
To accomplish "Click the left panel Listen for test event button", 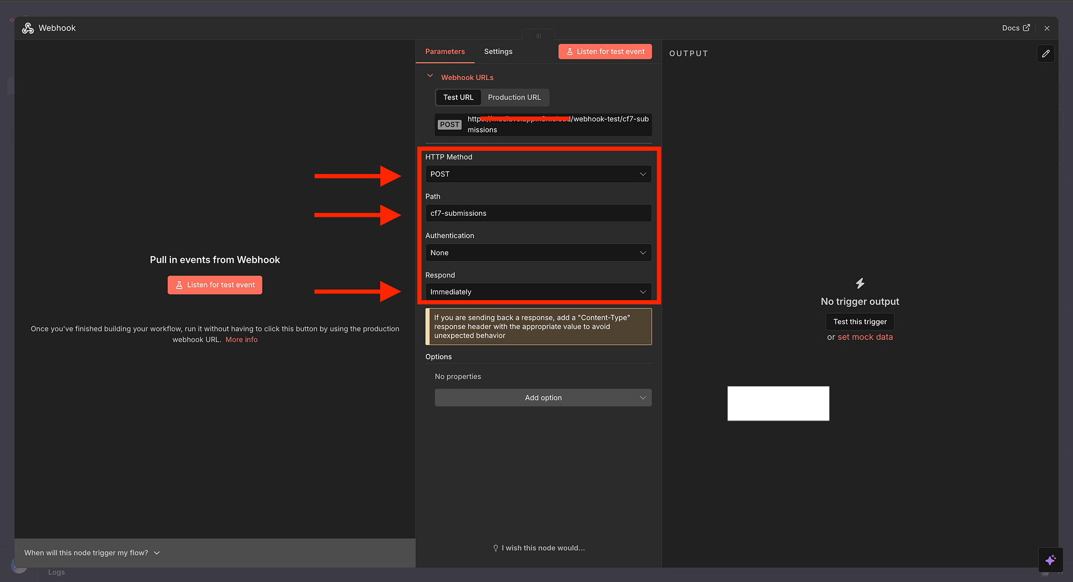I will click(215, 285).
